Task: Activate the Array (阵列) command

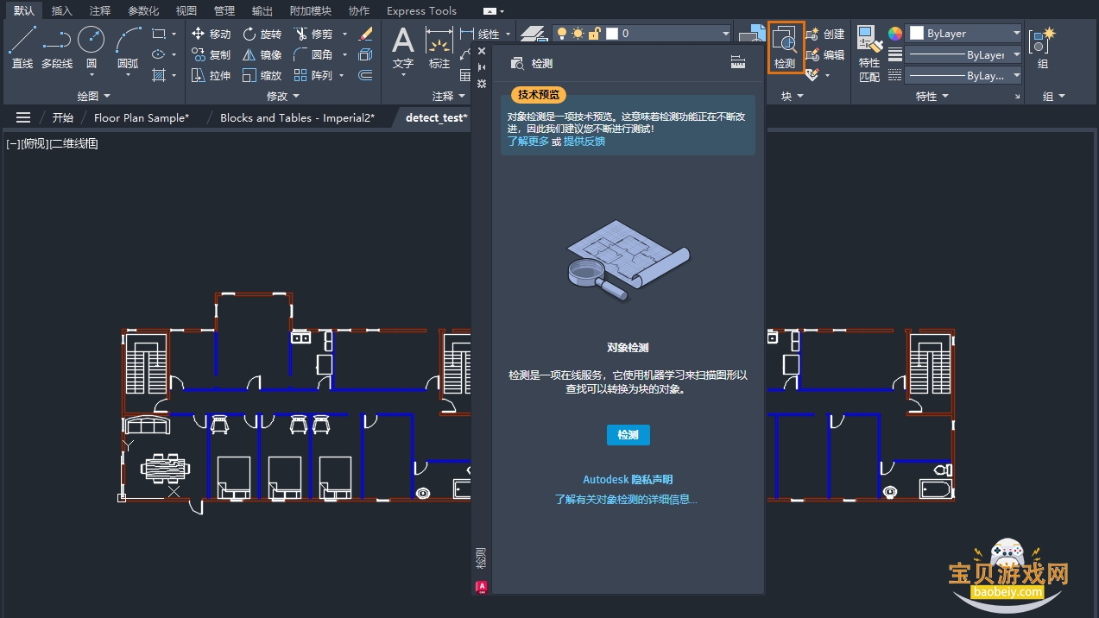Action: tap(313, 75)
